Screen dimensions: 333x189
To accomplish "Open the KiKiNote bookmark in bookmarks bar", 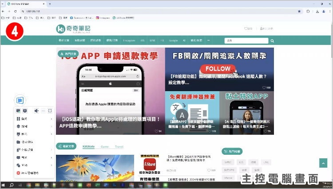I will click(123, 18).
